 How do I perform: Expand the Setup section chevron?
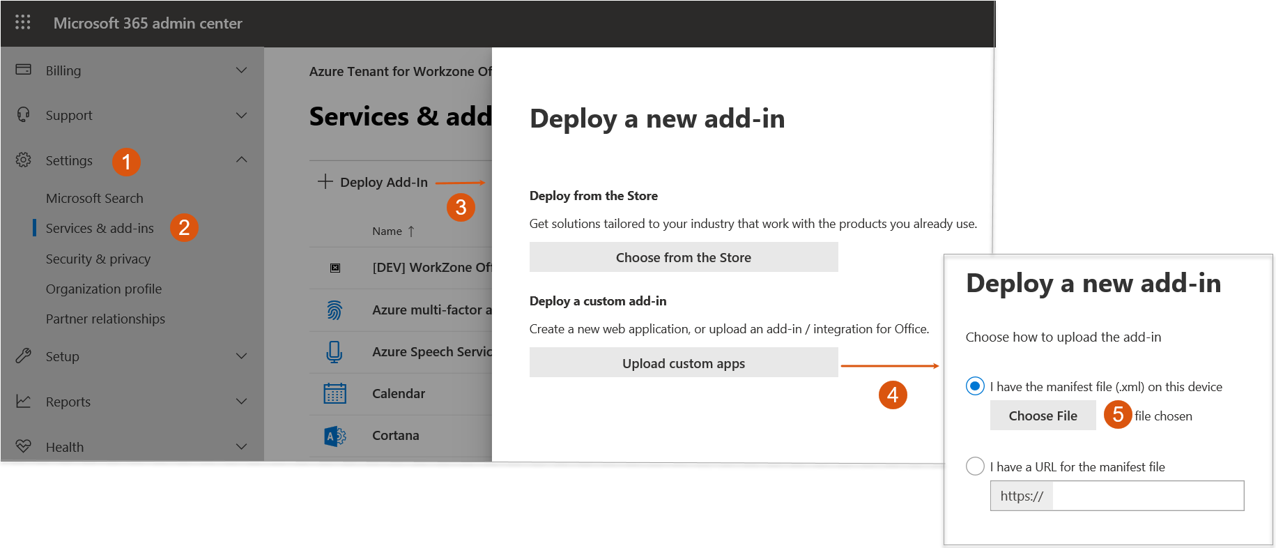[x=241, y=356]
